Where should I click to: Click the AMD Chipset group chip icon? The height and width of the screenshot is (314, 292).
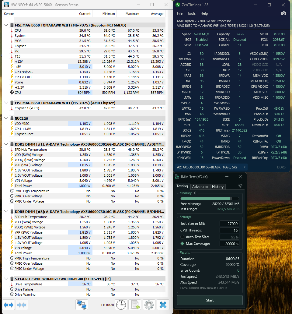tap(12, 103)
